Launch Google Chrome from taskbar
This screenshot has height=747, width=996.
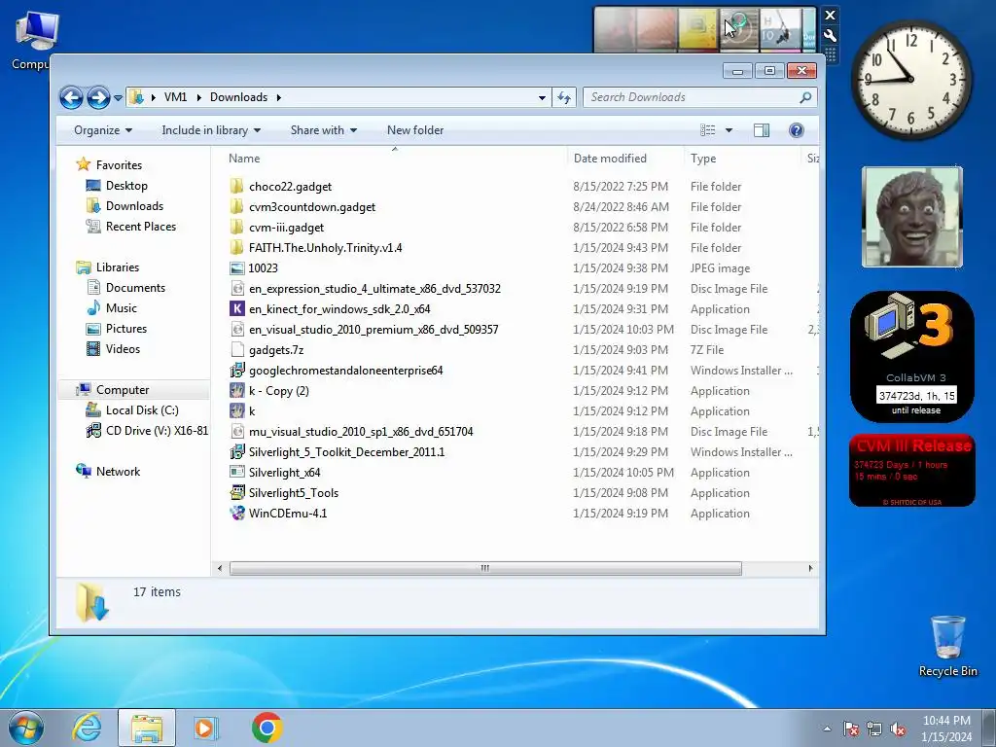click(x=267, y=728)
